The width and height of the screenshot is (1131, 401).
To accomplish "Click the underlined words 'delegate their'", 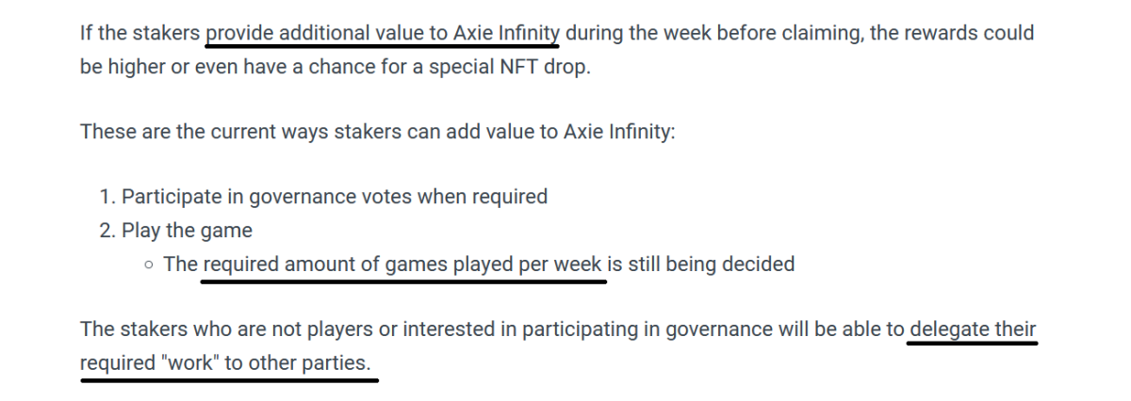I will tap(973, 329).
